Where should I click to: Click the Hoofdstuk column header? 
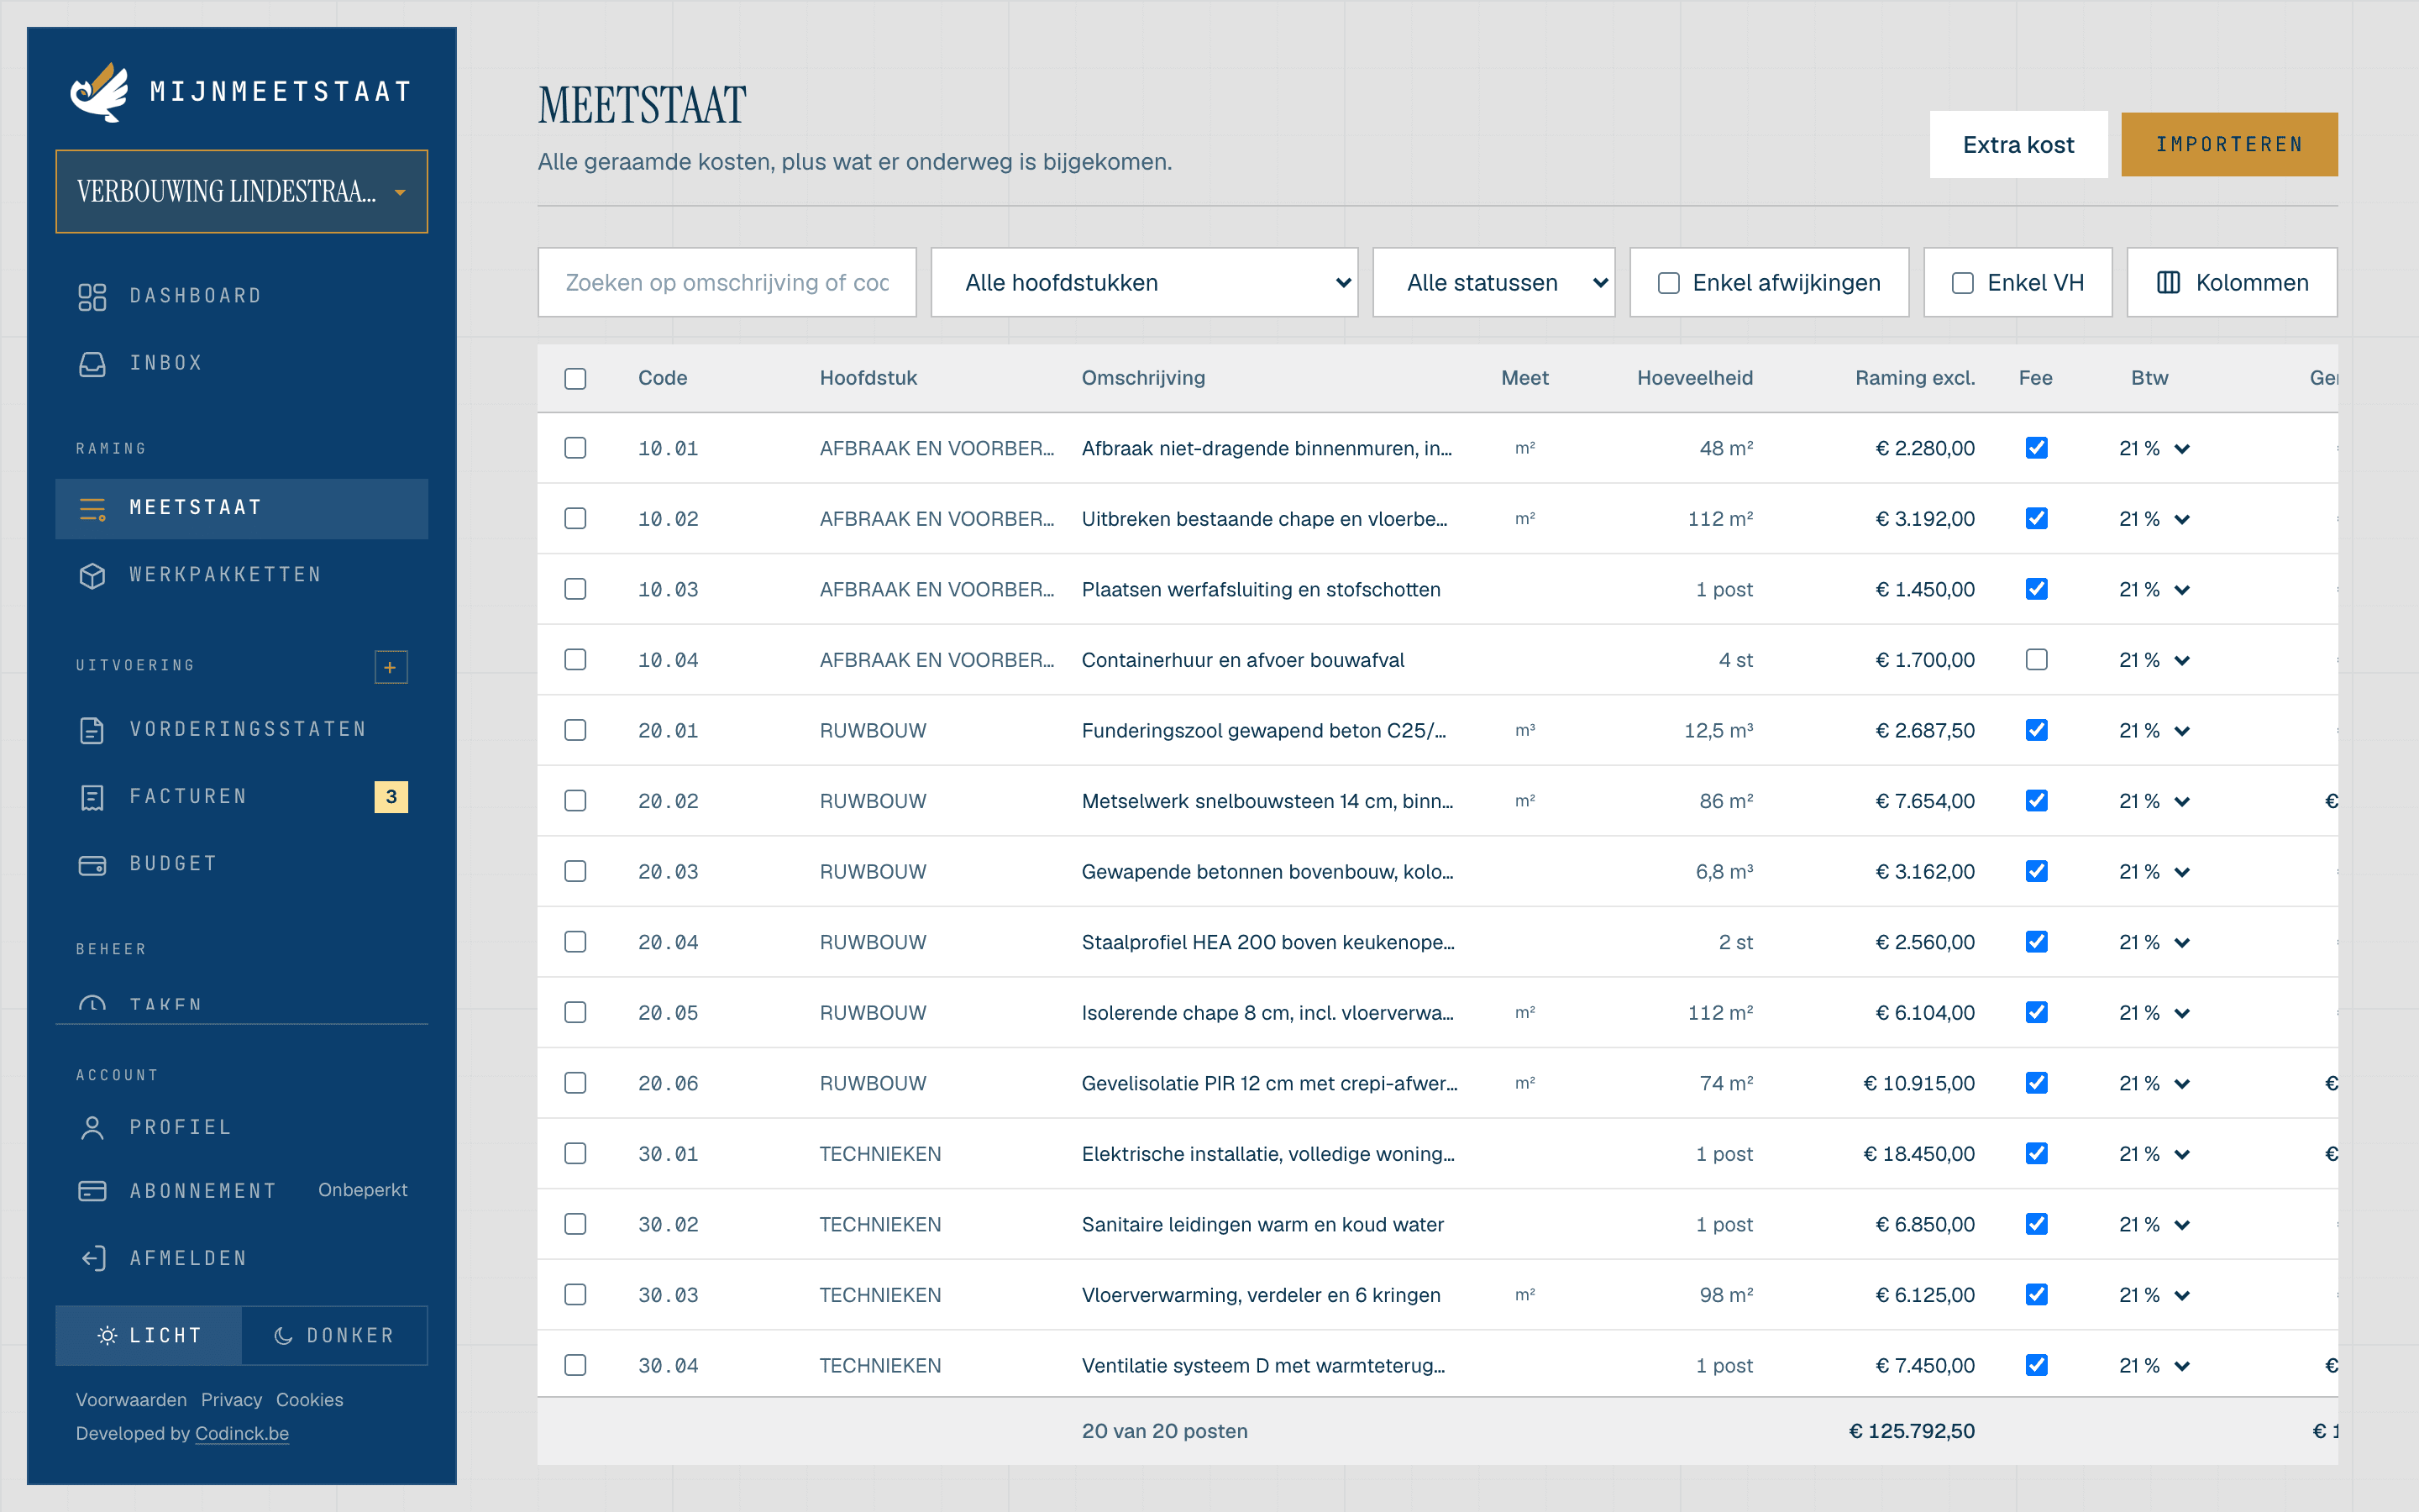click(868, 378)
